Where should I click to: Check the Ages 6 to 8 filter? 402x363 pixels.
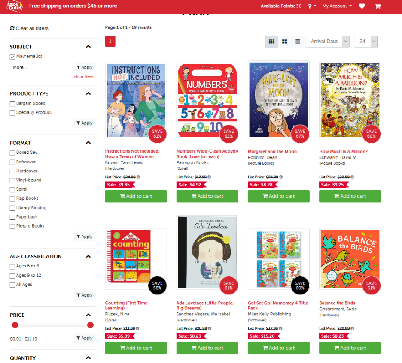pos(12,267)
